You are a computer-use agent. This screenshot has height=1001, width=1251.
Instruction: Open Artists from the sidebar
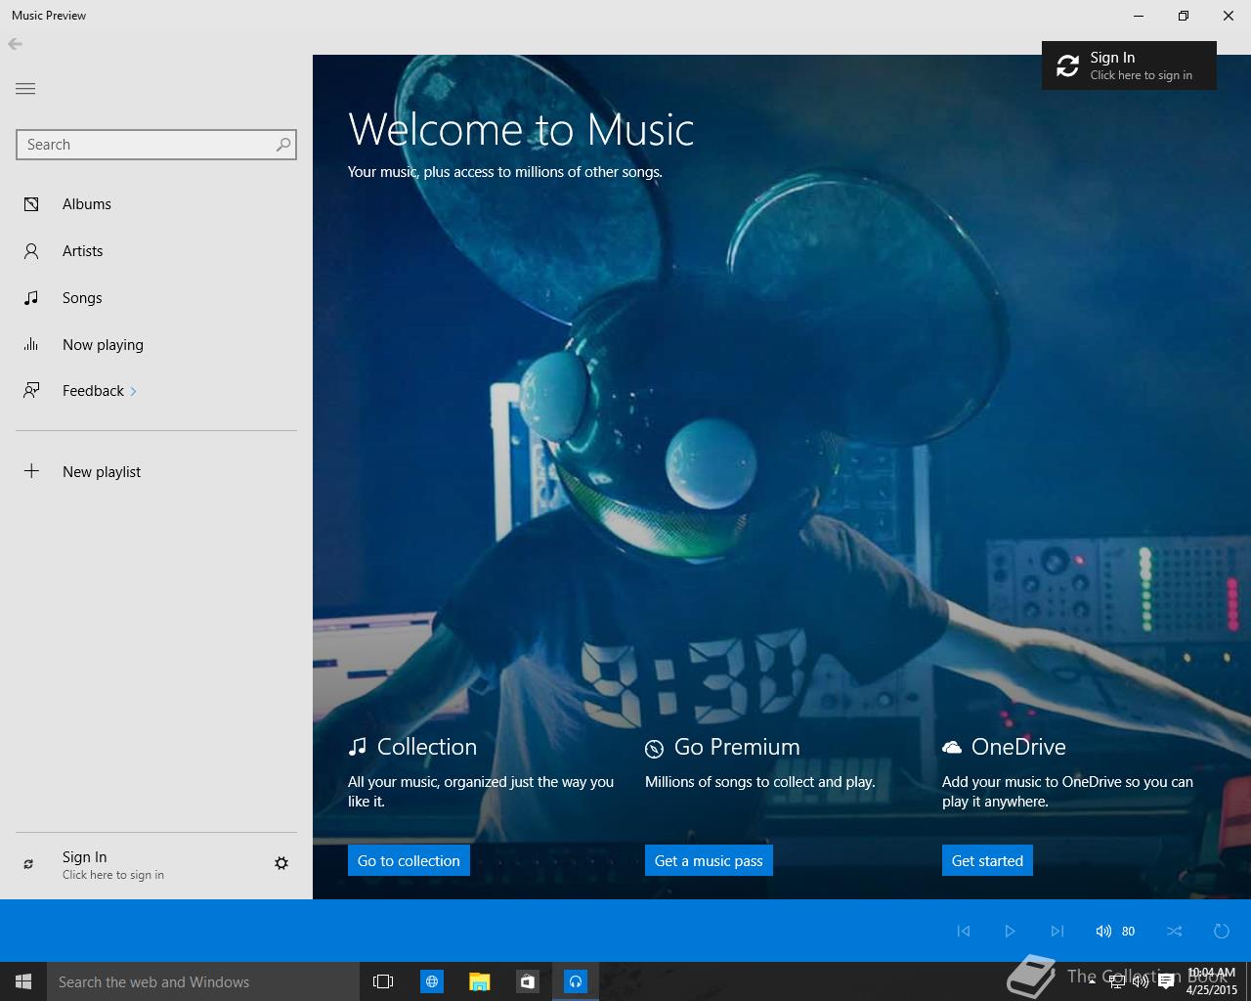pos(82,251)
